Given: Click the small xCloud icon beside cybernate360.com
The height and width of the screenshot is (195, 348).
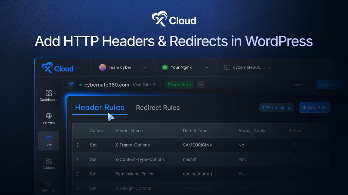Looking at the screenshot, I should (x=71, y=85).
